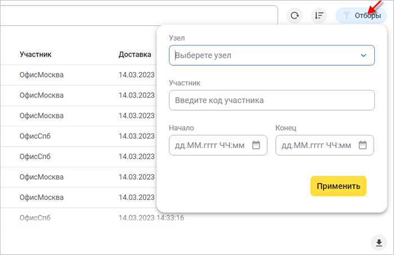Image resolution: width=394 pixels, height=255 pixels.
Task: Open calendar picker in Конец field
Action: [362, 145]
